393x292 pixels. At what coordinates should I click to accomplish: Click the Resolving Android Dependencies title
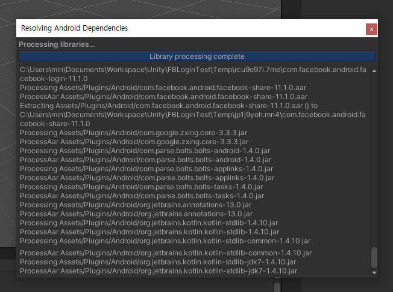coord(74,28)
